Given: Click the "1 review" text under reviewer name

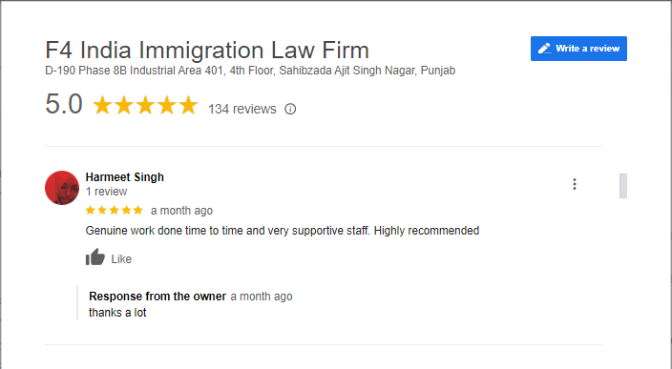Looking at the screenshot, I should pyautogui.click(x=106, y=192).
